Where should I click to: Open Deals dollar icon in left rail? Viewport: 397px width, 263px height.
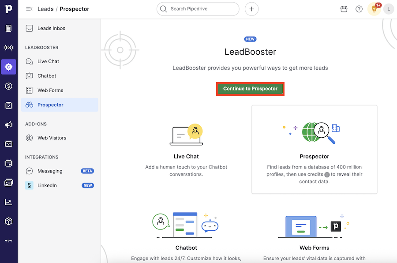[9, 86]
